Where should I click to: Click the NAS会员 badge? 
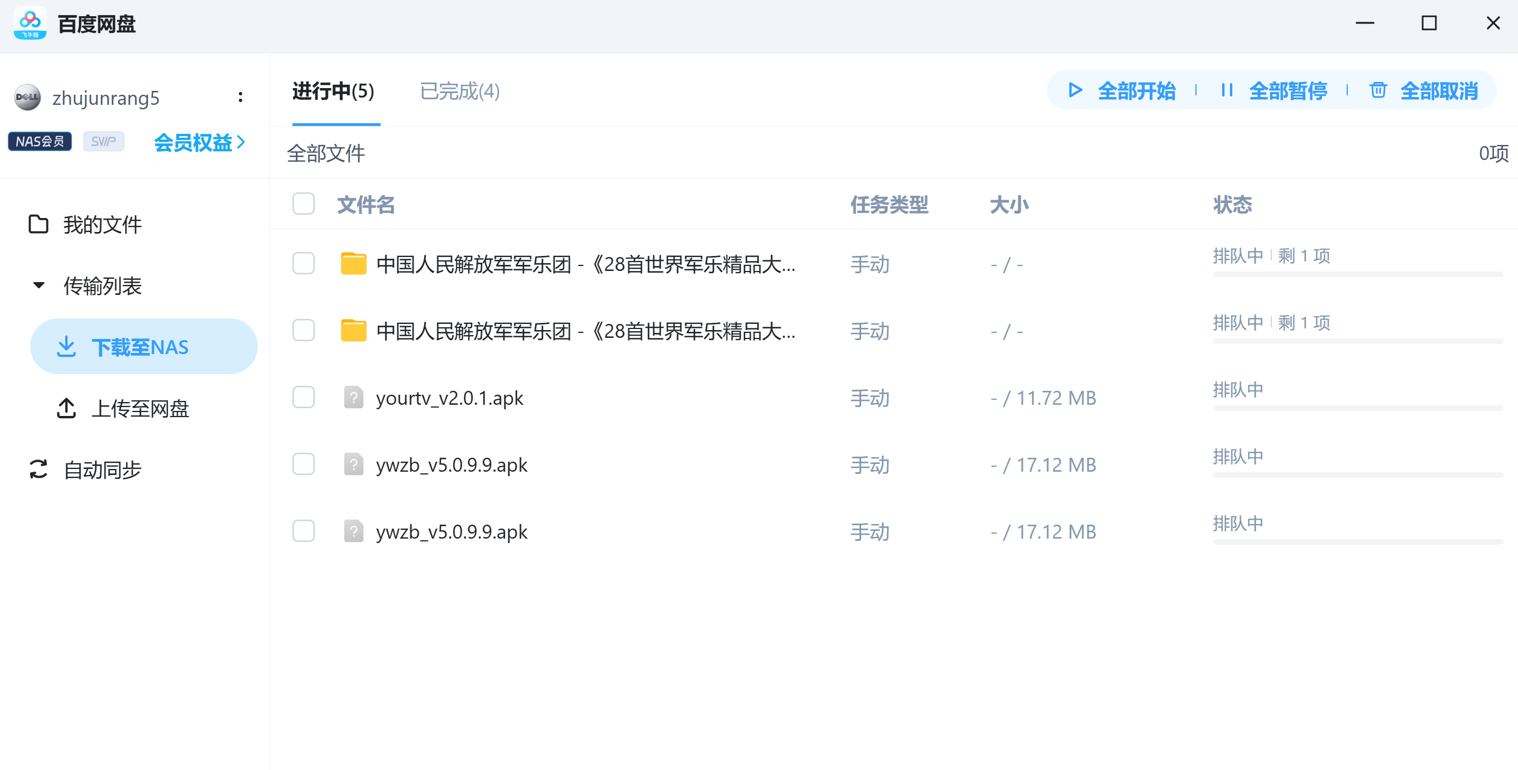pos(40,141)
